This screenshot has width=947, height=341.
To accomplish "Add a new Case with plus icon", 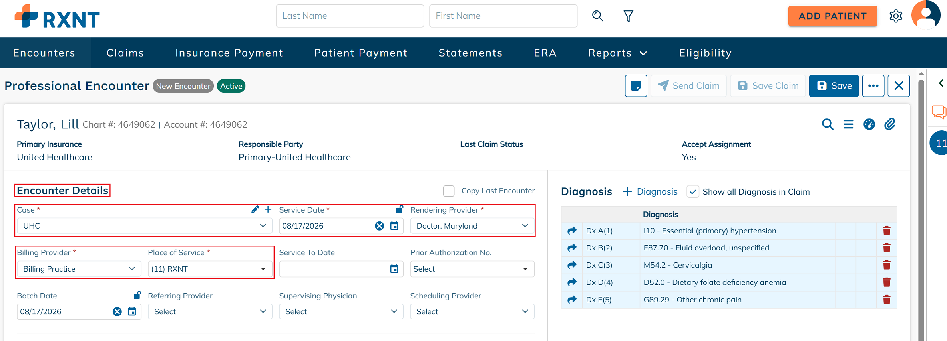I will pyautogui.click(x=268, y=209).
